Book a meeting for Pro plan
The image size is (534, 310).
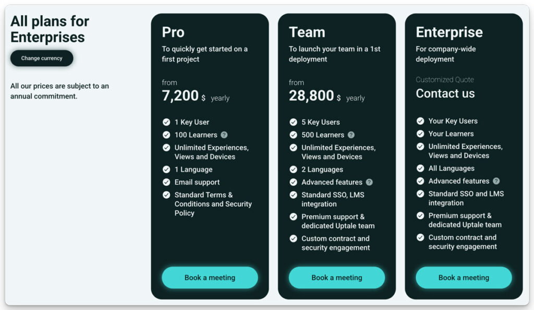click(x=210, y=278)
